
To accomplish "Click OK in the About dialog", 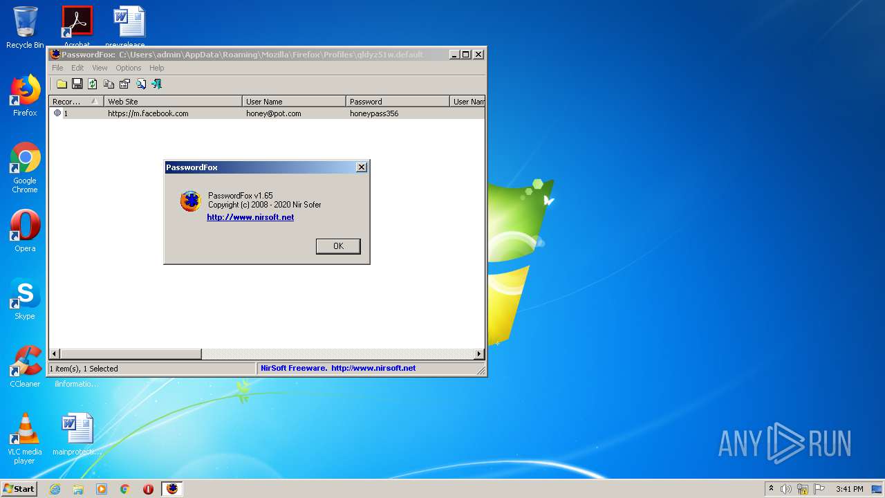I will point(338,246).
